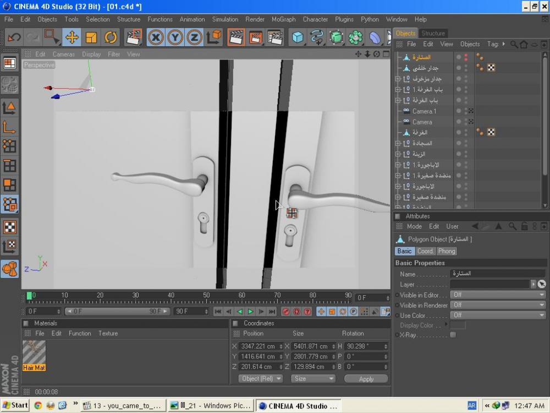Select the Hair Mat material thumbnail

click(34, 352)
